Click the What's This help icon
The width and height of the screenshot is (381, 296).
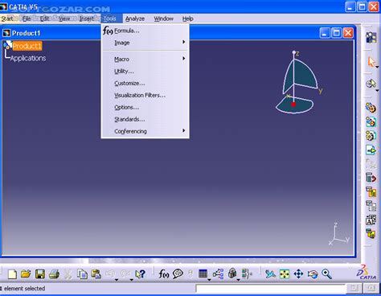pos(140,274)
